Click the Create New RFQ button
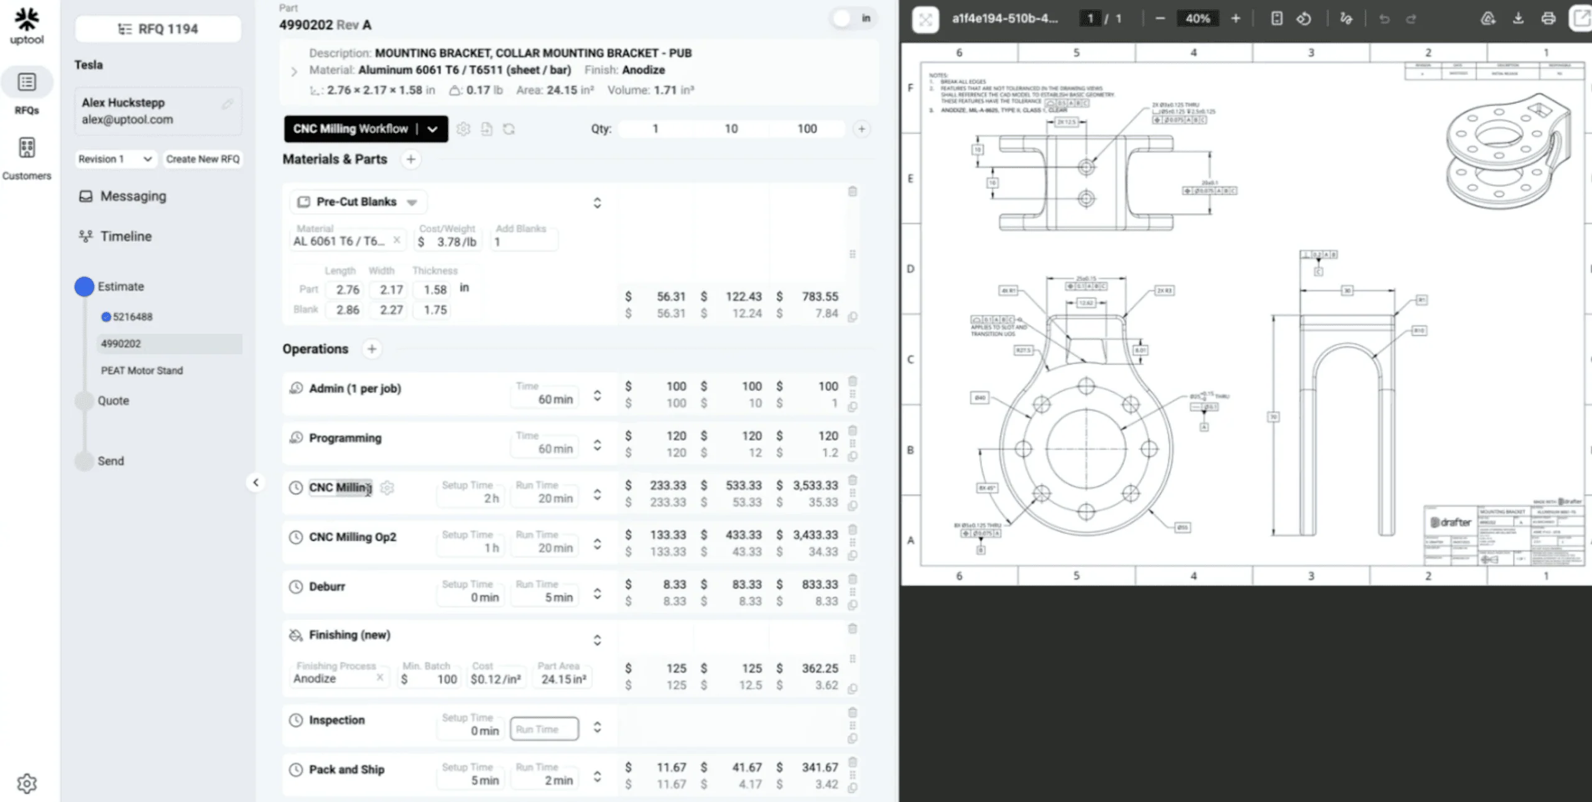This screenshot has width=1592, height=802. (202, 159)
